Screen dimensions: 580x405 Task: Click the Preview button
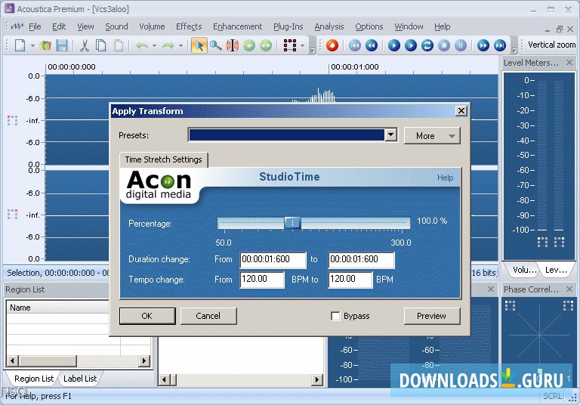coord(432,316)
